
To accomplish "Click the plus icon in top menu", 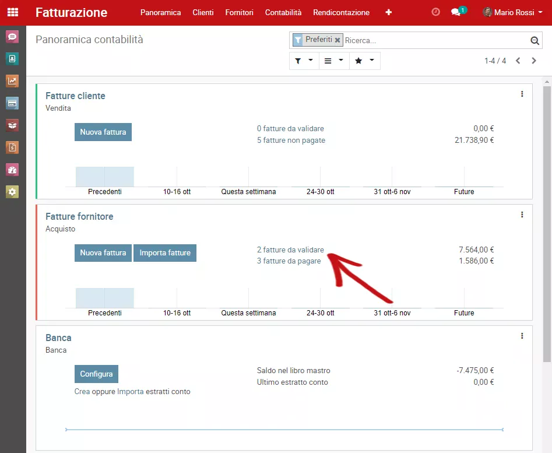I will coord(389,12).
